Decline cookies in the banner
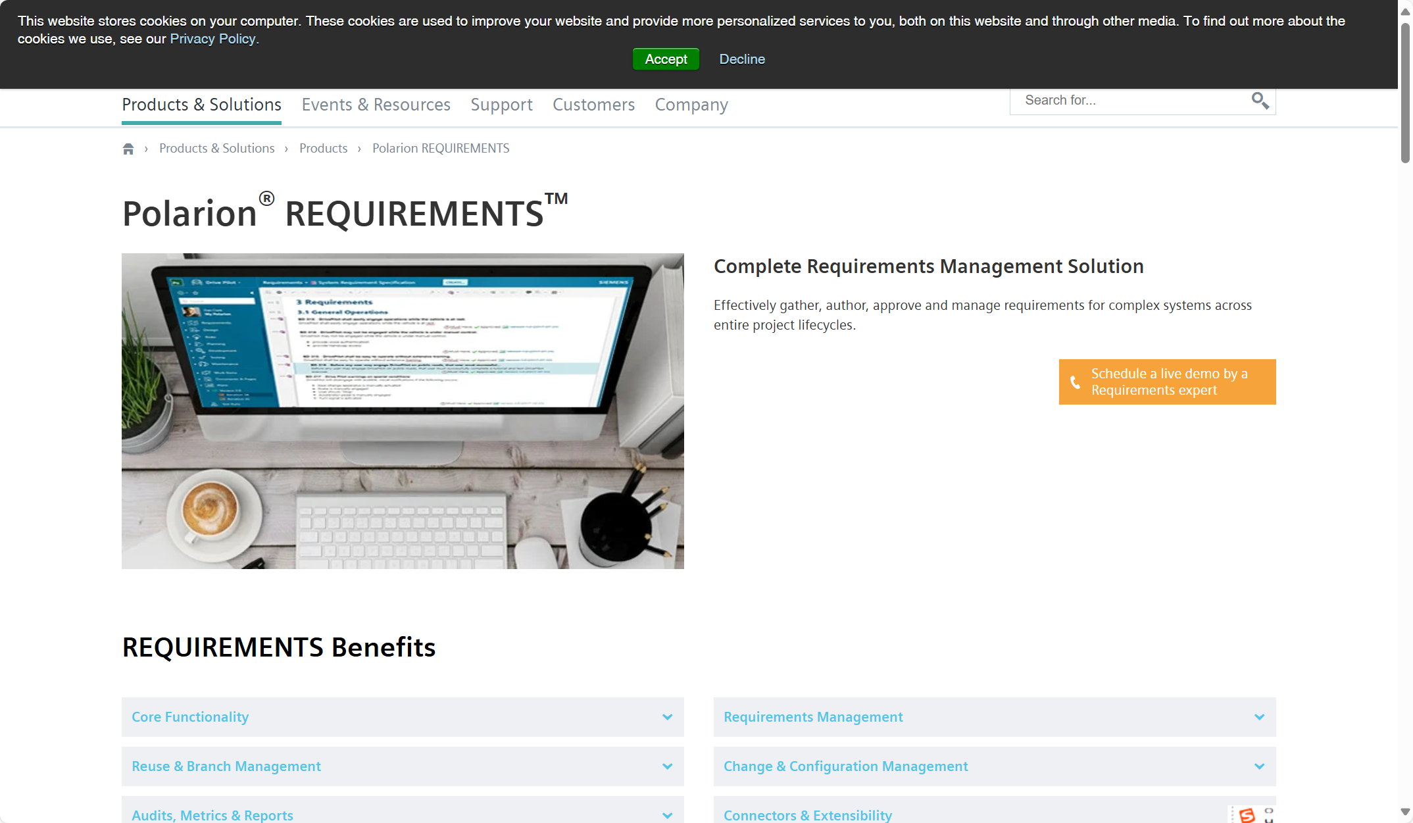This screenshot has width=1413, height=823. pyautogui.click(x=742, y=59)
